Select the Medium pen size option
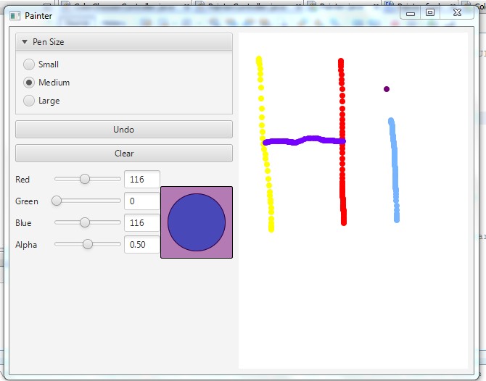Image resolution: width=486 pixels, height=381 pixels. click(29, 83)
